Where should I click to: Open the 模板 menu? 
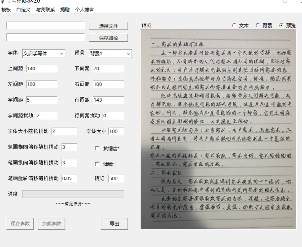pyautogui.click(x=6, y=10)
